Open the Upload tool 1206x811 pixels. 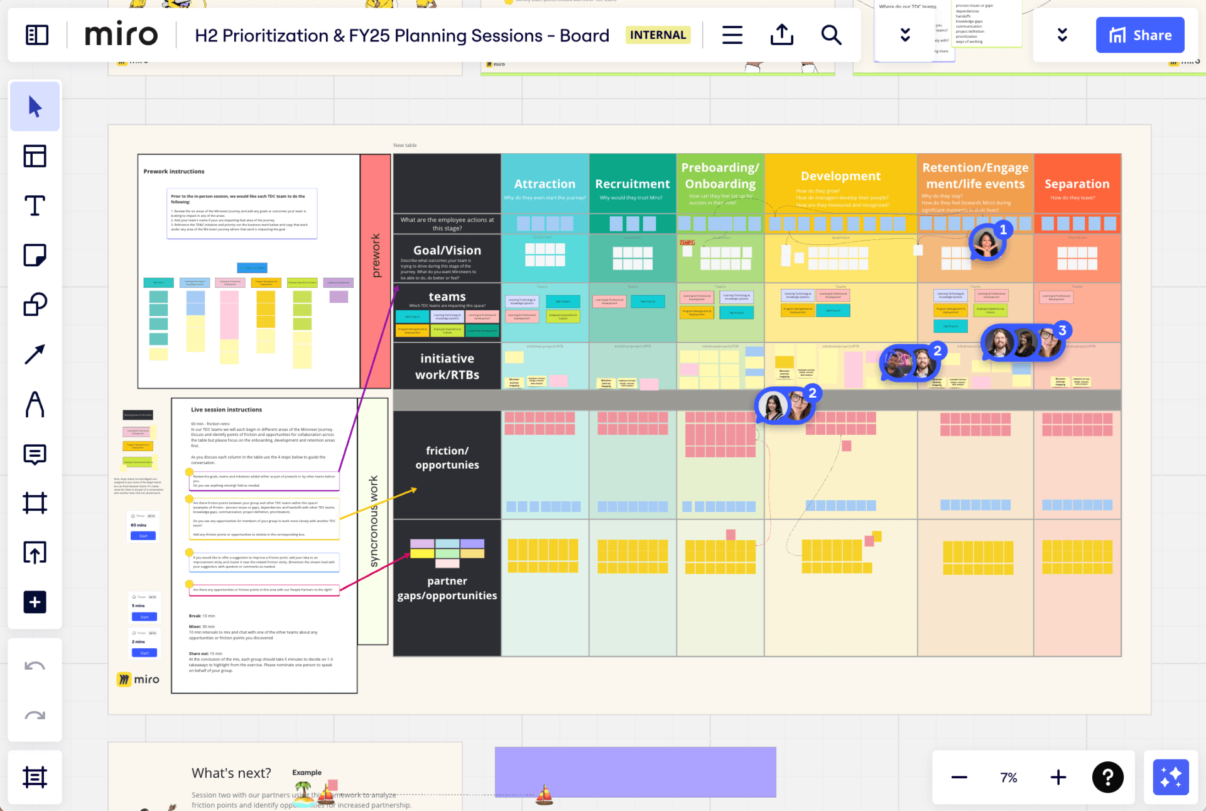(35, 553)
